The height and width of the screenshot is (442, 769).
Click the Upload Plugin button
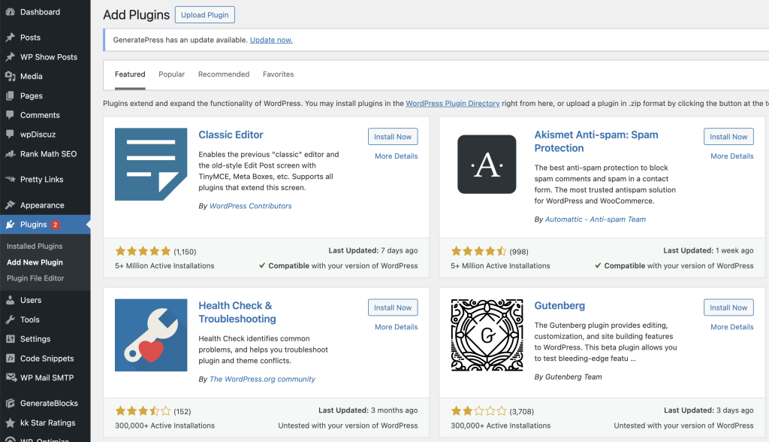pos(205,15)
